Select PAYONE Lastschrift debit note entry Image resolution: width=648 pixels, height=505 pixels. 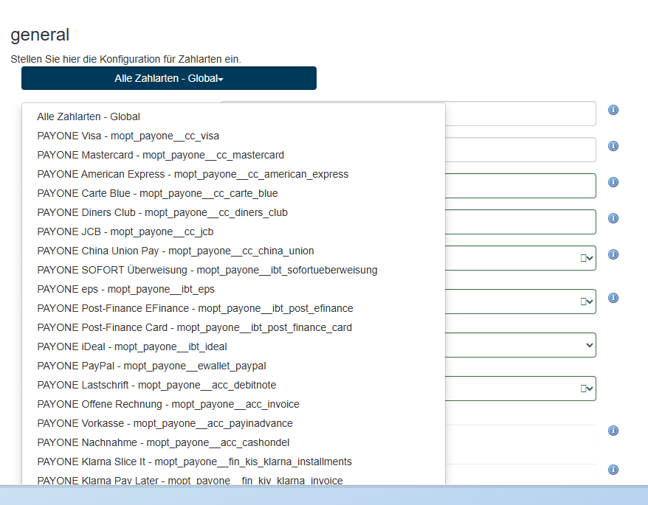[156, 385]
